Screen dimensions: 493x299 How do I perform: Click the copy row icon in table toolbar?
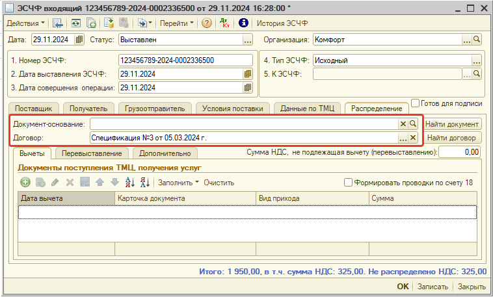tap(40, 182)
